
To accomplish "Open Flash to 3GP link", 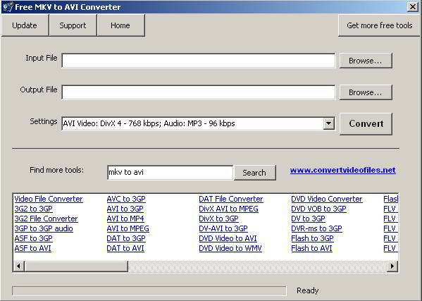I will [312, 238].
